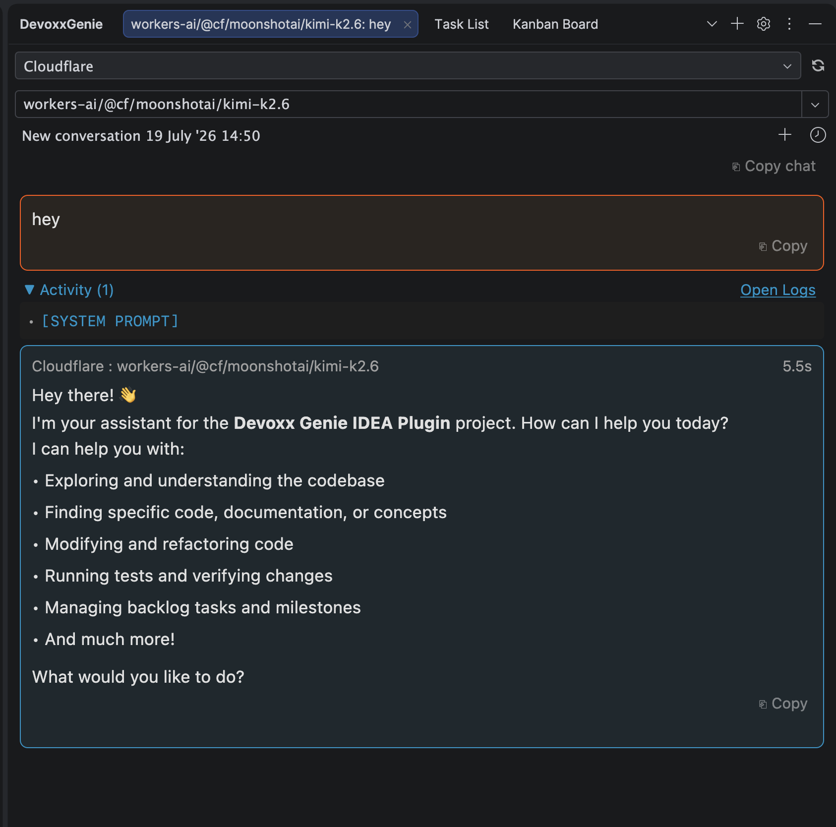Click the bold 'Devoxx Genie IDEA Plugin' text
This screenshot has width=836, height=827.
pos(342,423)
